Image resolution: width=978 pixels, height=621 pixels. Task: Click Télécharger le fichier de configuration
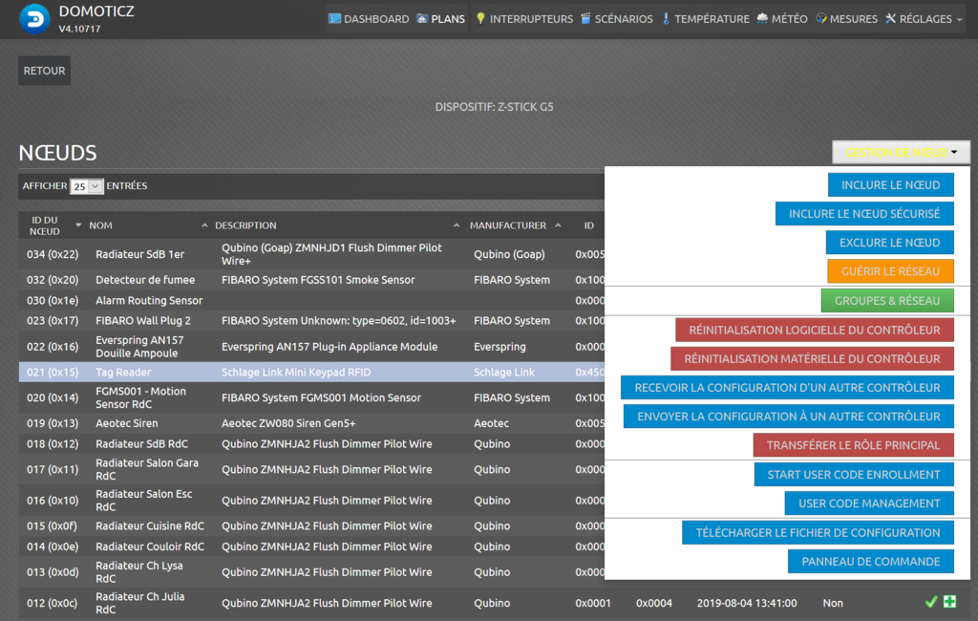tap(818, 533)
